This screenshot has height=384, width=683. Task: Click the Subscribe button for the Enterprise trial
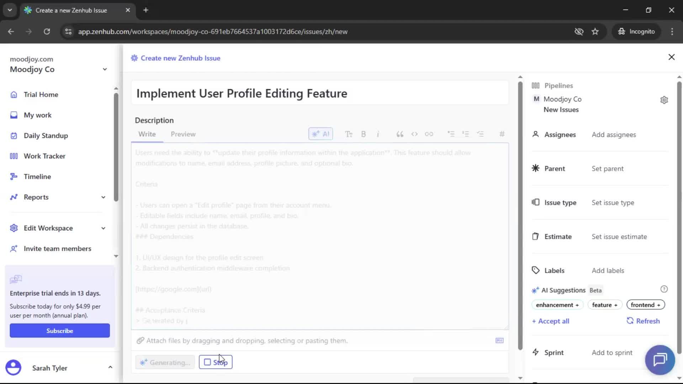point(59,330)
